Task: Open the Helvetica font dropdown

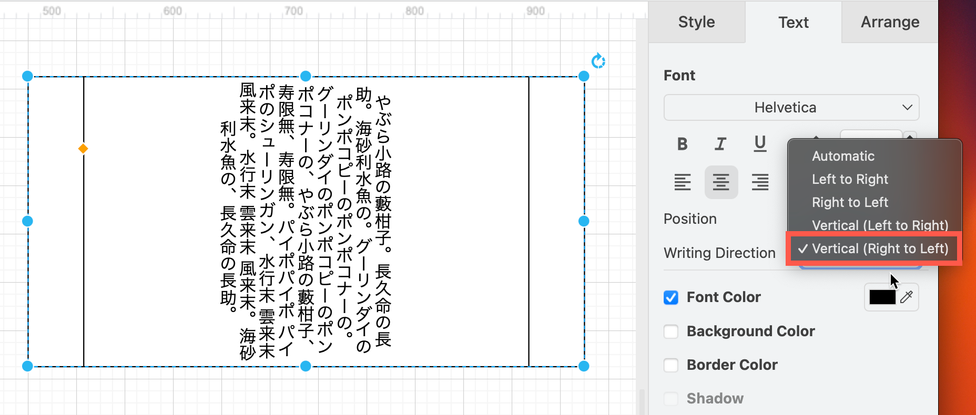Action: [x=791, y=108]
